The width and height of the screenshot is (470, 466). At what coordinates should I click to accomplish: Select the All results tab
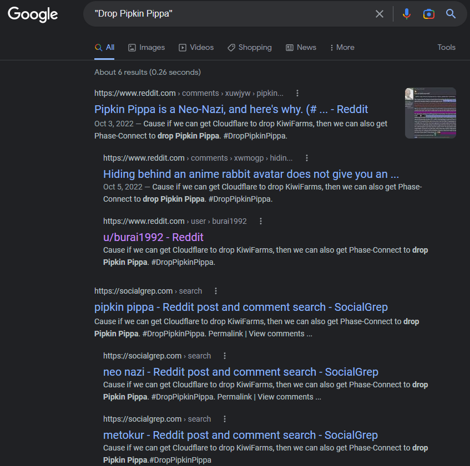[104, 47]
